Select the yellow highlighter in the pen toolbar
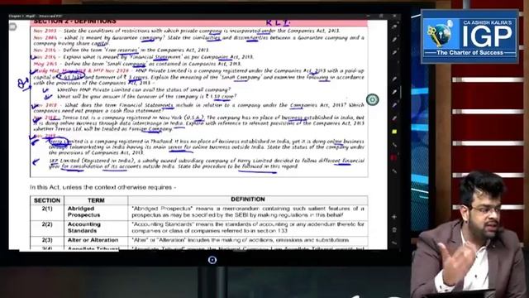Screen dimensions: 529x298 tap(394, 132)
